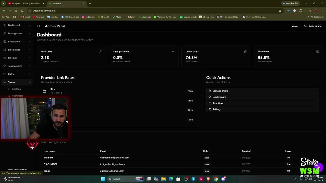Show hidden system tray icons
This screenshot has width=326, height=183.
coord(295,179)
